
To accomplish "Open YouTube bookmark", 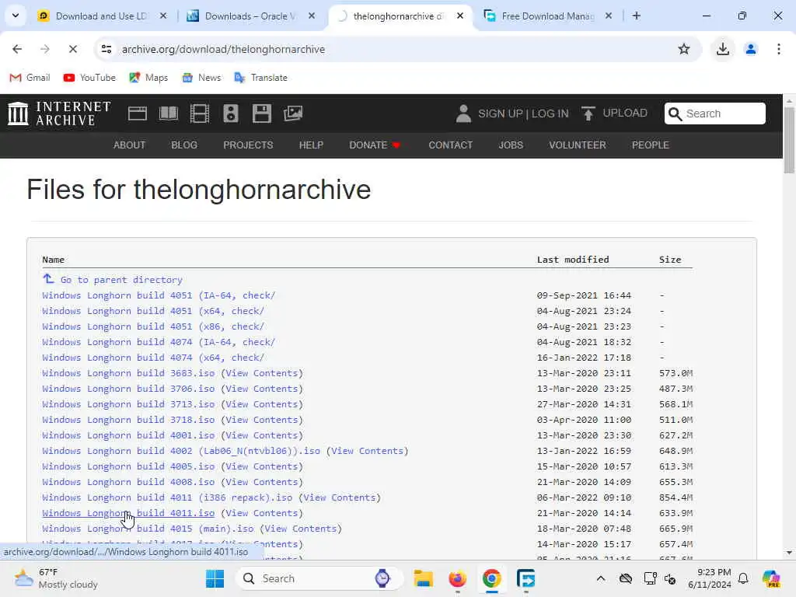I will 89,78.
